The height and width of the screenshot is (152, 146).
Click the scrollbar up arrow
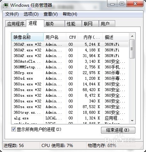(132, 36)
